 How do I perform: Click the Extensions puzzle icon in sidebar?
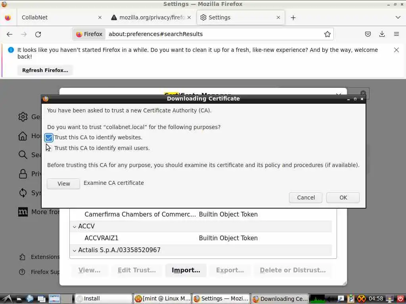22,257
